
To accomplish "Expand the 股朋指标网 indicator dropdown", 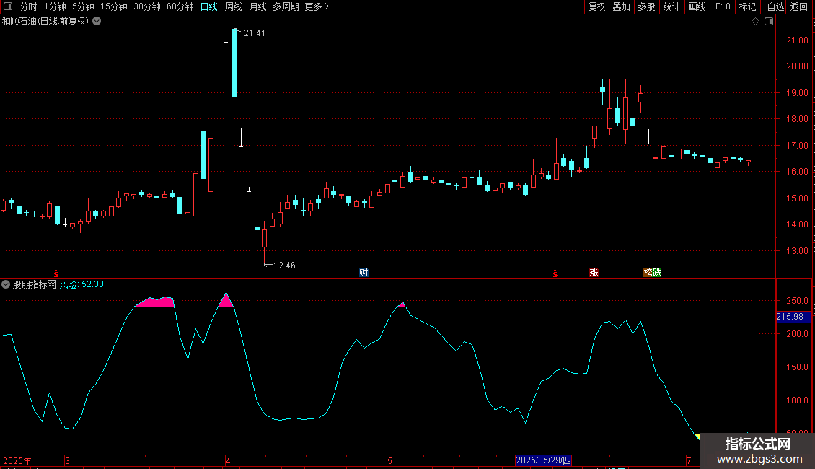I will 6,284.
